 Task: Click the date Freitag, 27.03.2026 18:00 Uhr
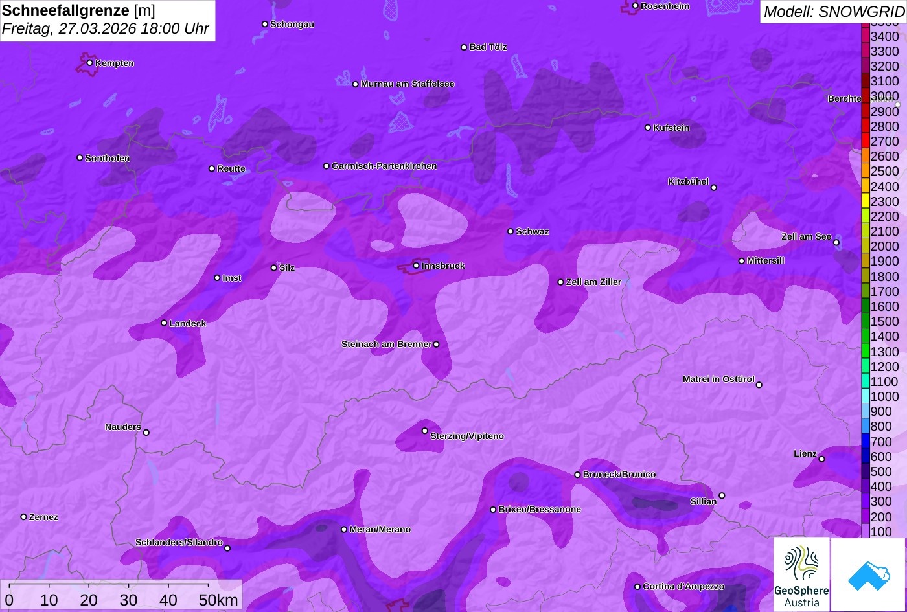(x=106, y=28)
